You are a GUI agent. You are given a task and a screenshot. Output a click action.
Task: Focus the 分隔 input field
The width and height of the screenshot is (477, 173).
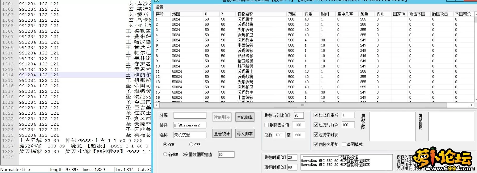(x=190, y=115)
